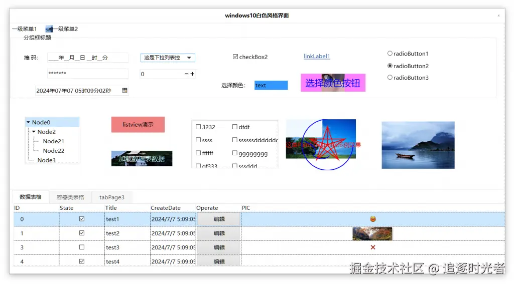This screenshot has width=514, height=284.
Task: Collapse the Node0 tree node
Action: [x=28, y=122]
